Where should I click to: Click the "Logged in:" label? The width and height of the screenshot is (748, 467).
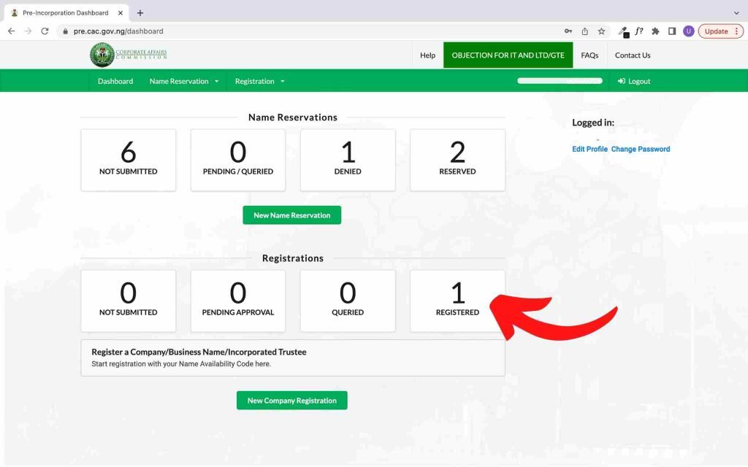coord(593,123)
